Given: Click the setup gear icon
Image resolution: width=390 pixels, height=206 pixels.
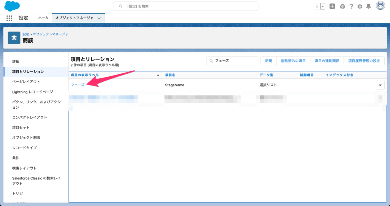Looking at the screenshot, I should point(360,6).
